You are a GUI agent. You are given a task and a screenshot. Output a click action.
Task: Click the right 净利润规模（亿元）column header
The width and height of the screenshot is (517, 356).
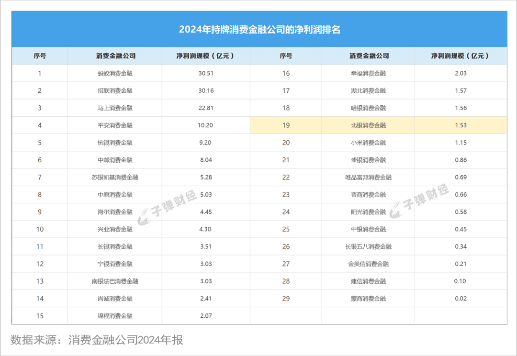point(460,56)
